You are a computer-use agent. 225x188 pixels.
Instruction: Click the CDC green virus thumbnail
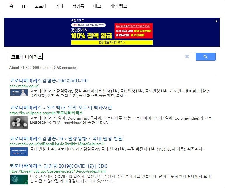[19, 179]
